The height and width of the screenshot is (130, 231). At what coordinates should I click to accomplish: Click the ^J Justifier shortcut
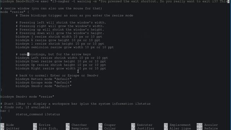tap(143, 129)
